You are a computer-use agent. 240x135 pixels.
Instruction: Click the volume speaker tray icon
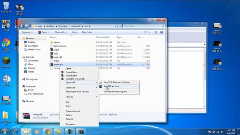[x=222, y=132]
